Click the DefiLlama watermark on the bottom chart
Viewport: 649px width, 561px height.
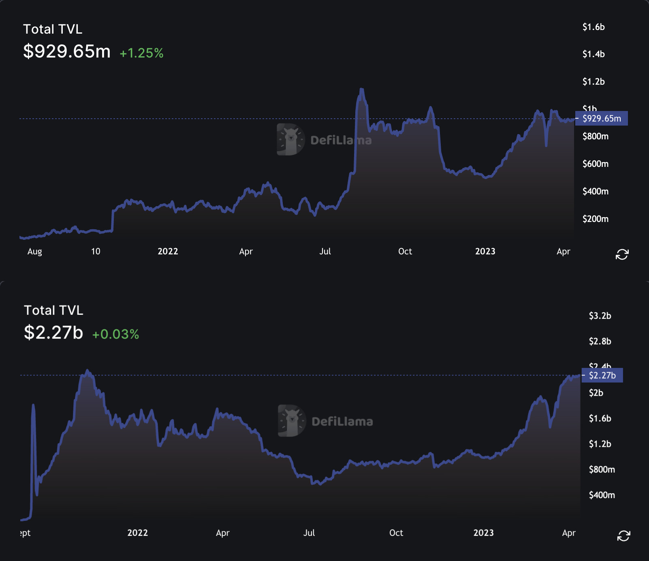[325, 422]
